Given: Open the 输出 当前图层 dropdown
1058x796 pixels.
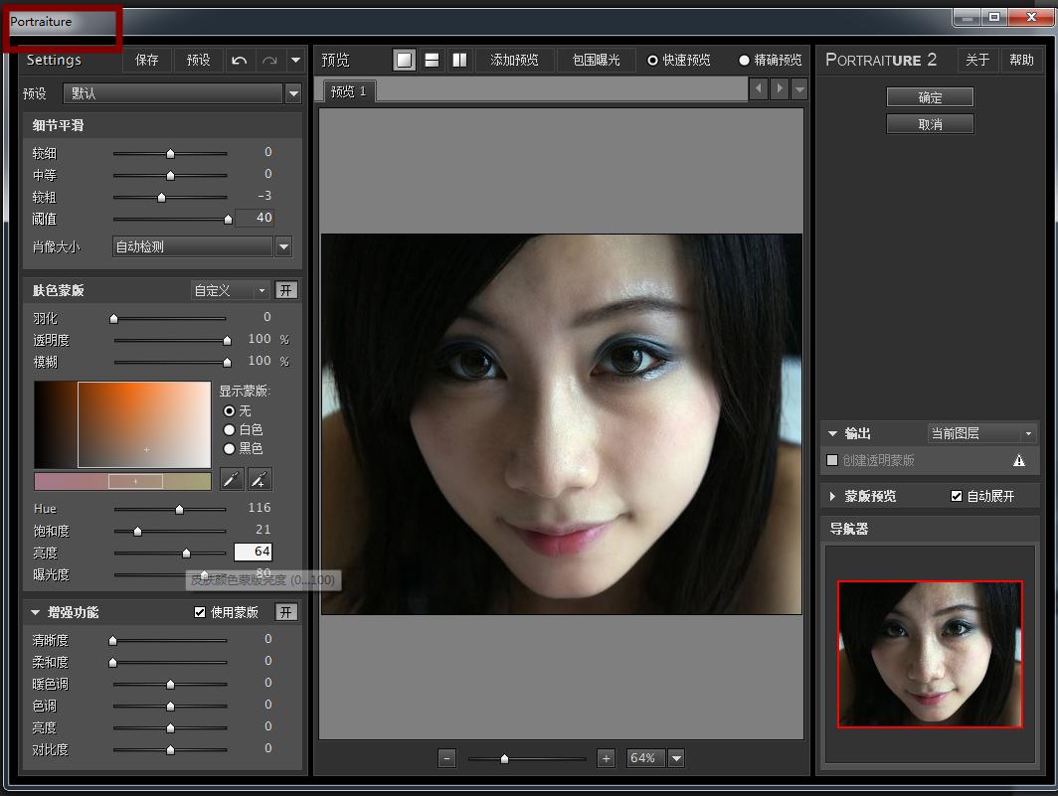Looking at the screenshot, I should tap(981, 433).
